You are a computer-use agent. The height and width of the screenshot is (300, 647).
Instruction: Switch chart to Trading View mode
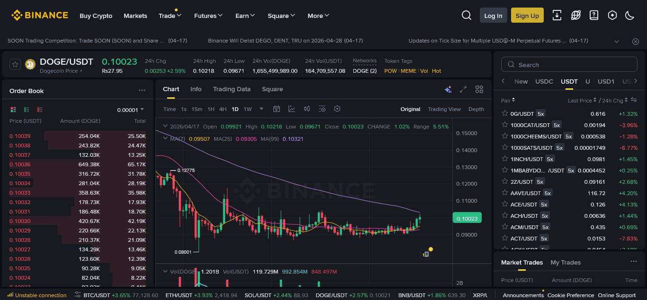pyautogui.click(x=444, y=109)
